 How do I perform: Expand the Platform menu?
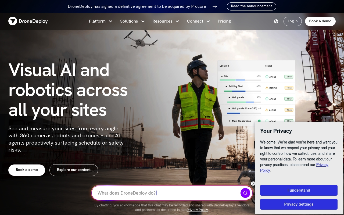point(101,21)
